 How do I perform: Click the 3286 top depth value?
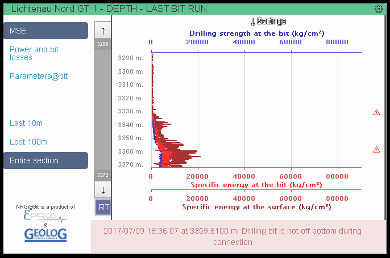[x=102, y=44]
